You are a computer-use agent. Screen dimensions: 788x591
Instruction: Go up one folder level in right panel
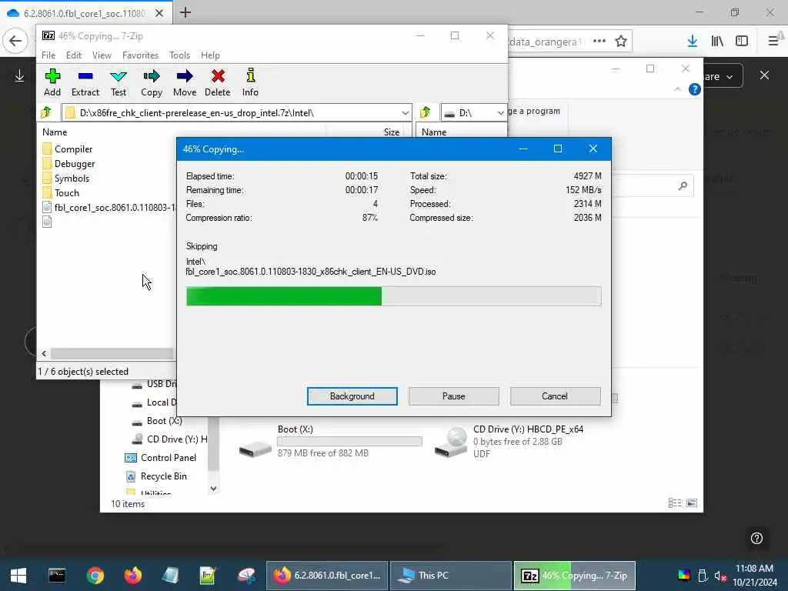[426, 112]
